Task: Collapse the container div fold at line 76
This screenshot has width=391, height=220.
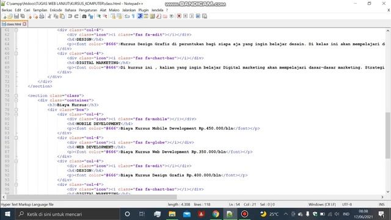Action: tap(16, 100)
